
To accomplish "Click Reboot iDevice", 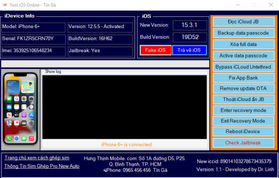I will click(x=243, y=132).
